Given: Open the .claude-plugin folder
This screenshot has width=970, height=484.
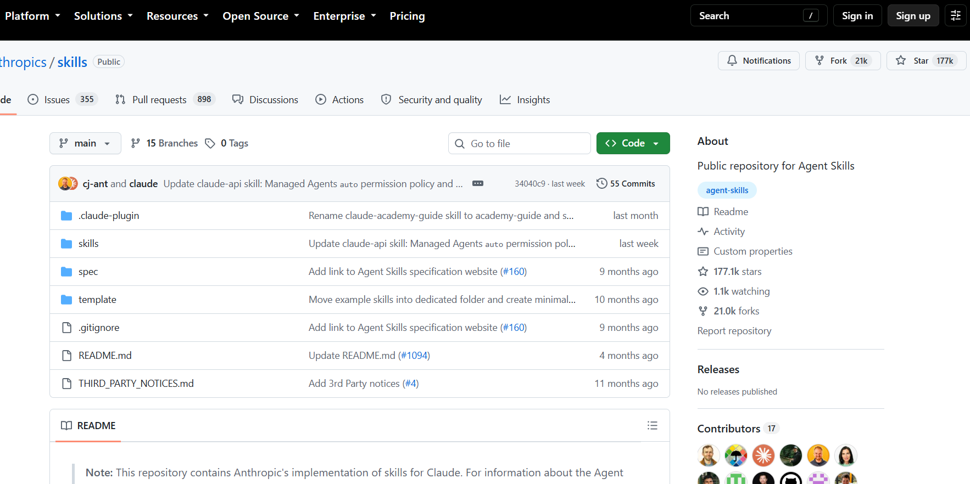Looking at the screenshot, I should coord(109,216).
